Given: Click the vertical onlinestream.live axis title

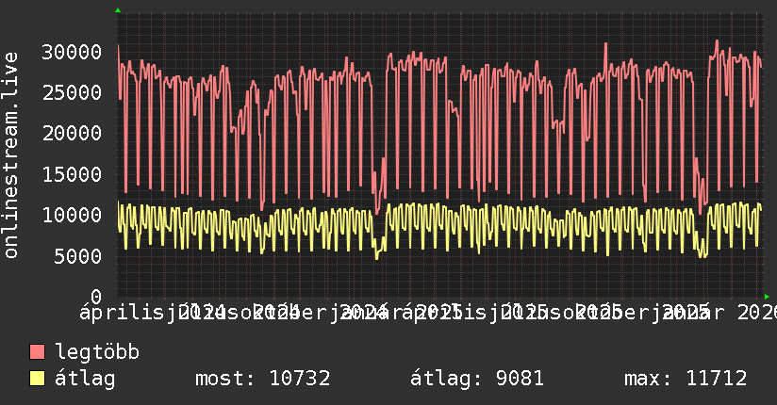Looking at the screenshot, I should tap(11, 155).
